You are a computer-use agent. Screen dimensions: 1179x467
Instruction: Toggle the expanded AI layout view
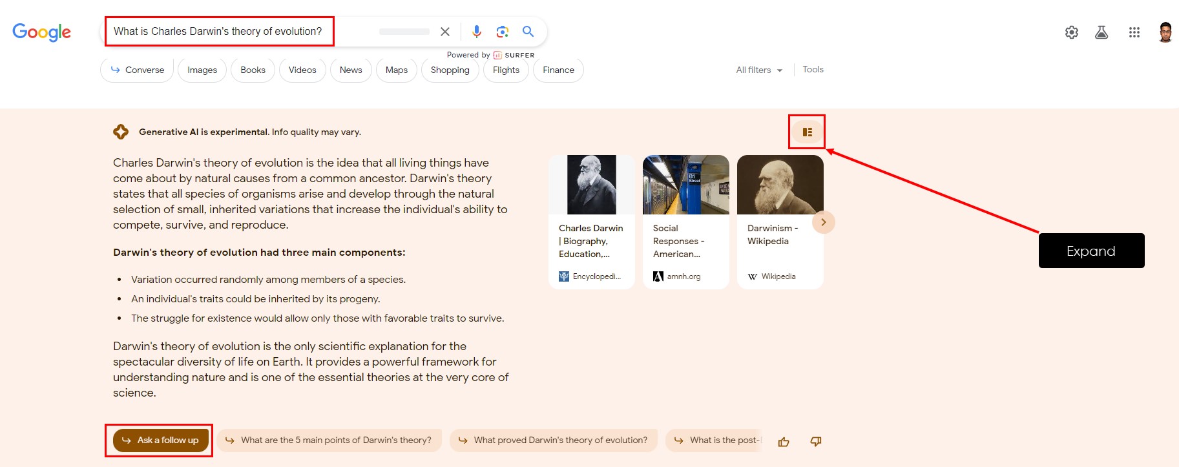807,132
